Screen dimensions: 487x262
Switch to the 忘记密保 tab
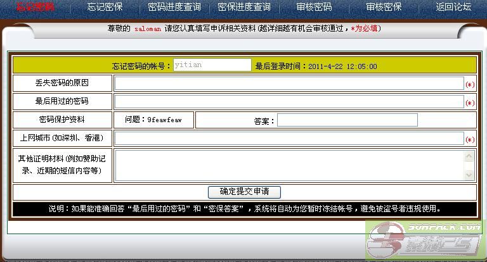105,8
